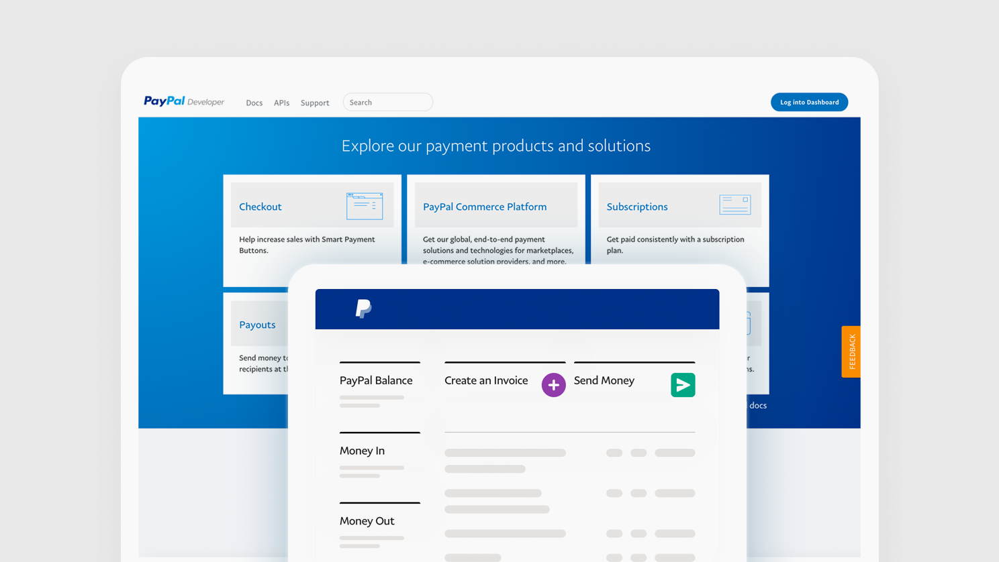The image size is (999, 562).
Task: Click the Create an Invoice label
Action: pyautogui.click(x=486, y=380)
